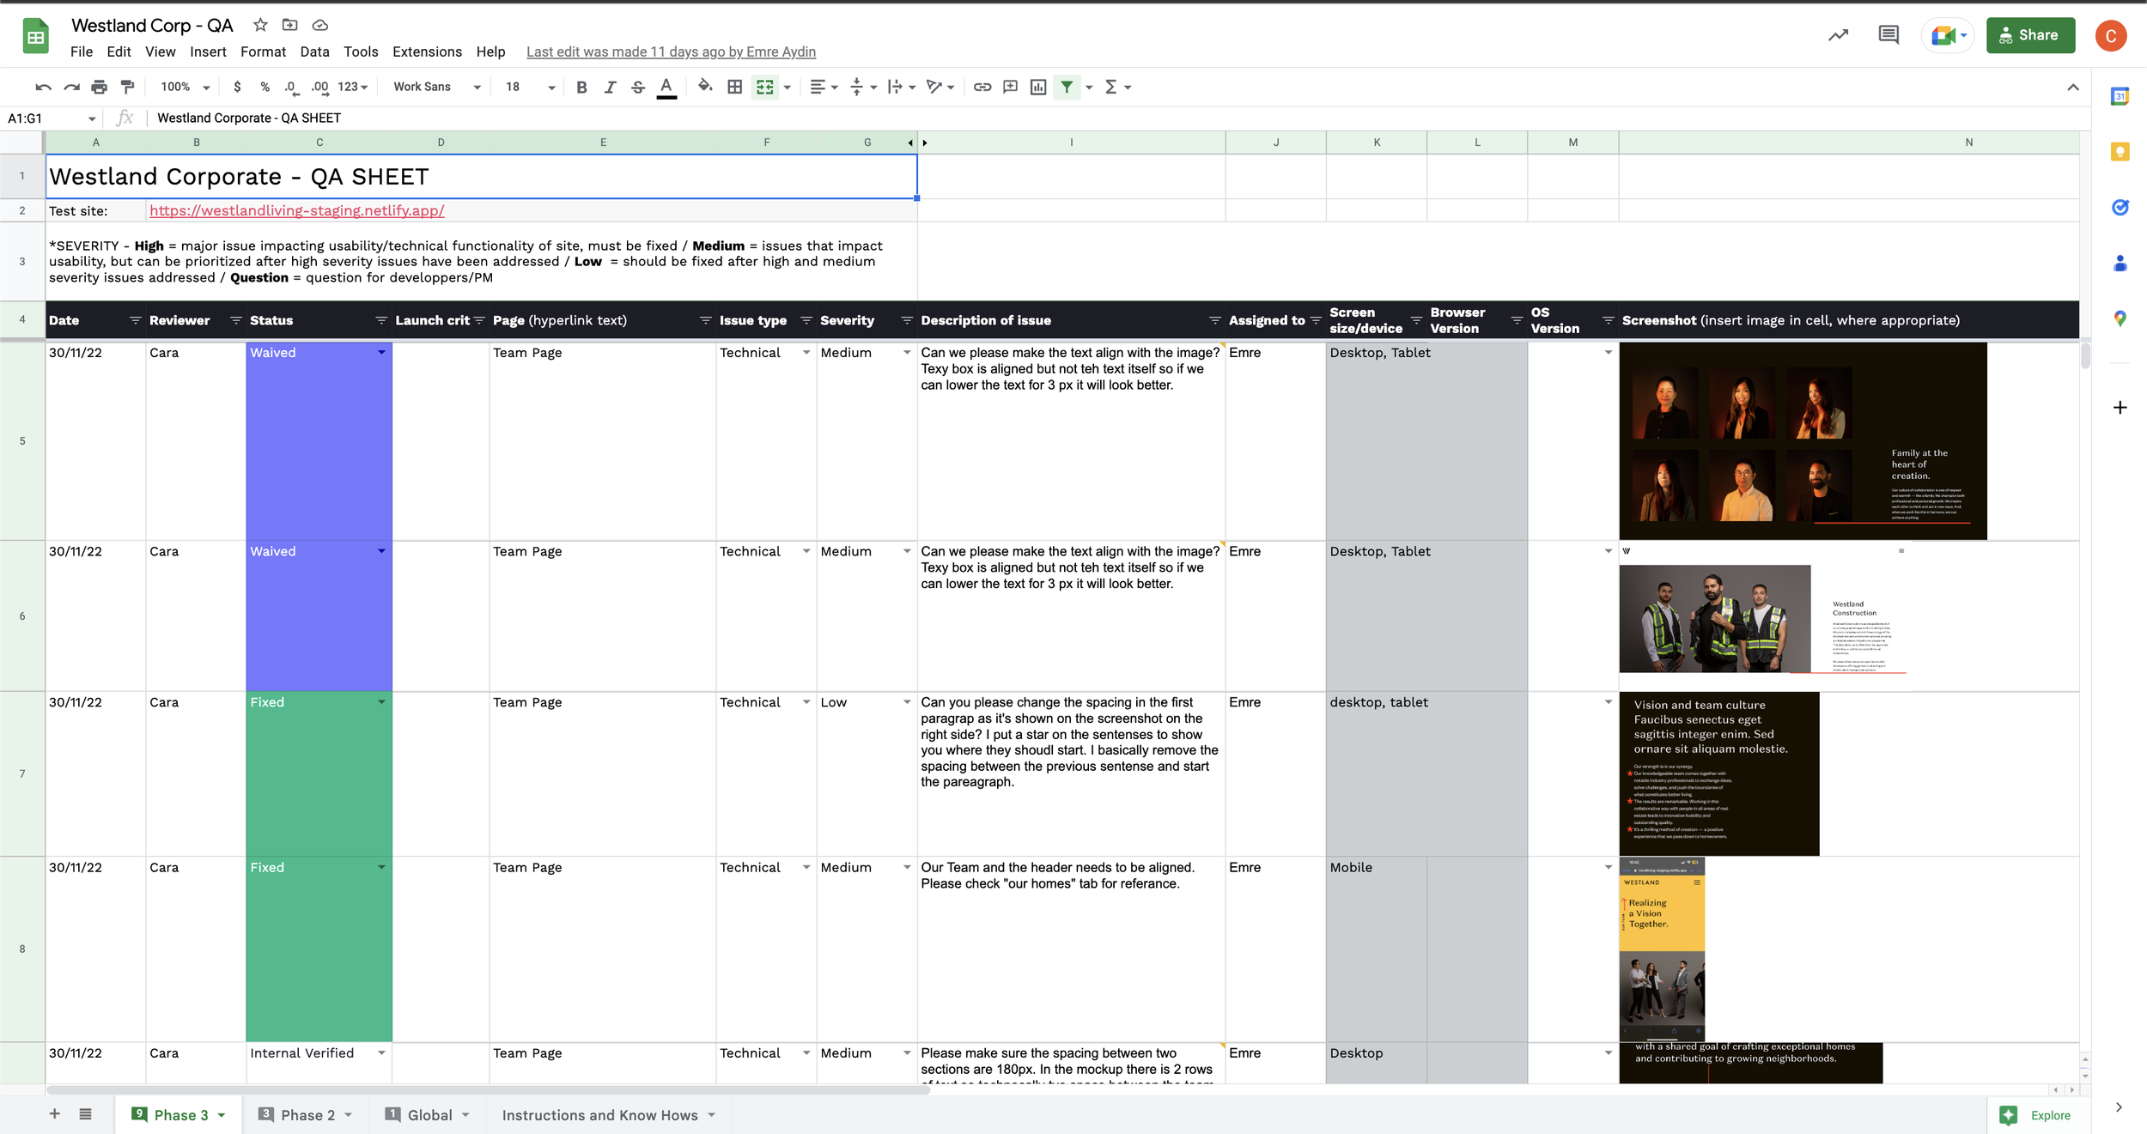Click the insert link icon

[x=982, y=87]
